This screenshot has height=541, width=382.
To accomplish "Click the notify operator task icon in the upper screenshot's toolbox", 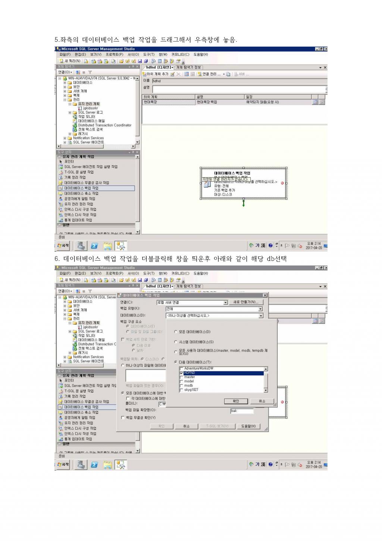I will 61,199.
